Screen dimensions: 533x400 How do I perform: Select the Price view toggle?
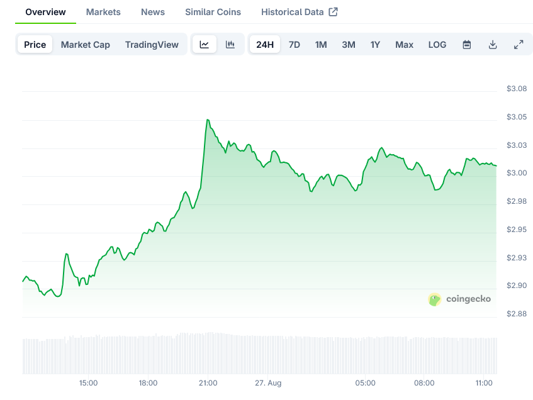[x=35, y=45]
